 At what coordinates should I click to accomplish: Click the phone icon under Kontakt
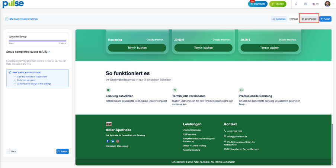click(225, 131)
